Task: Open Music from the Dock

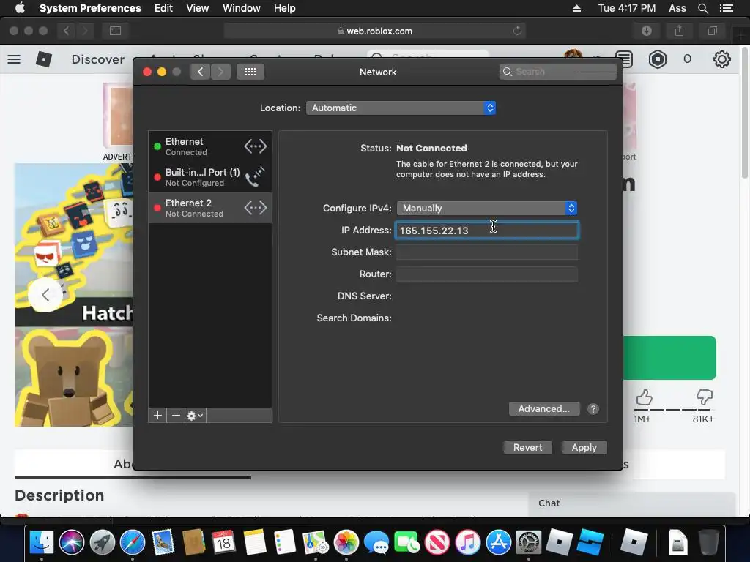Action: 468,542
